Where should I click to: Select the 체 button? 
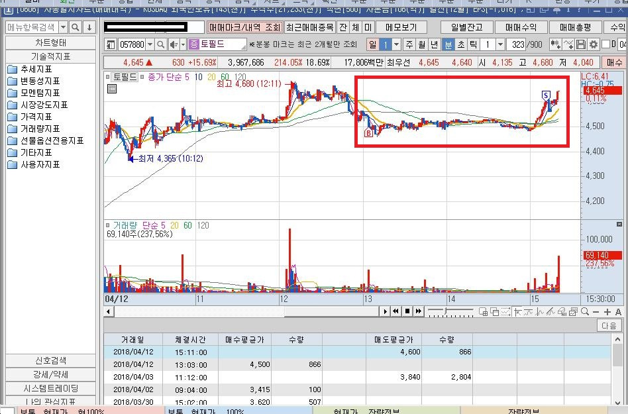(x=356, y=27)
